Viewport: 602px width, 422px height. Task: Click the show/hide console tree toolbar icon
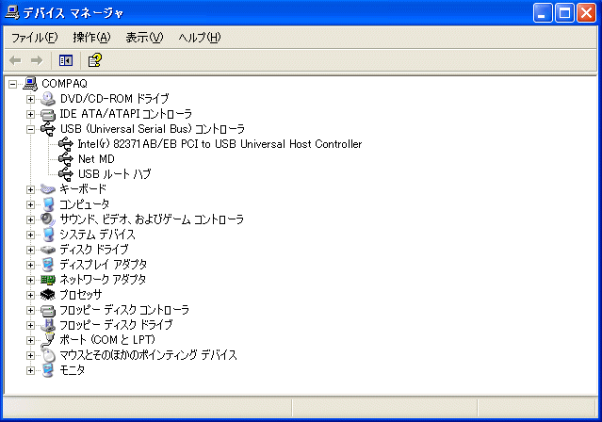click(66, 60)
